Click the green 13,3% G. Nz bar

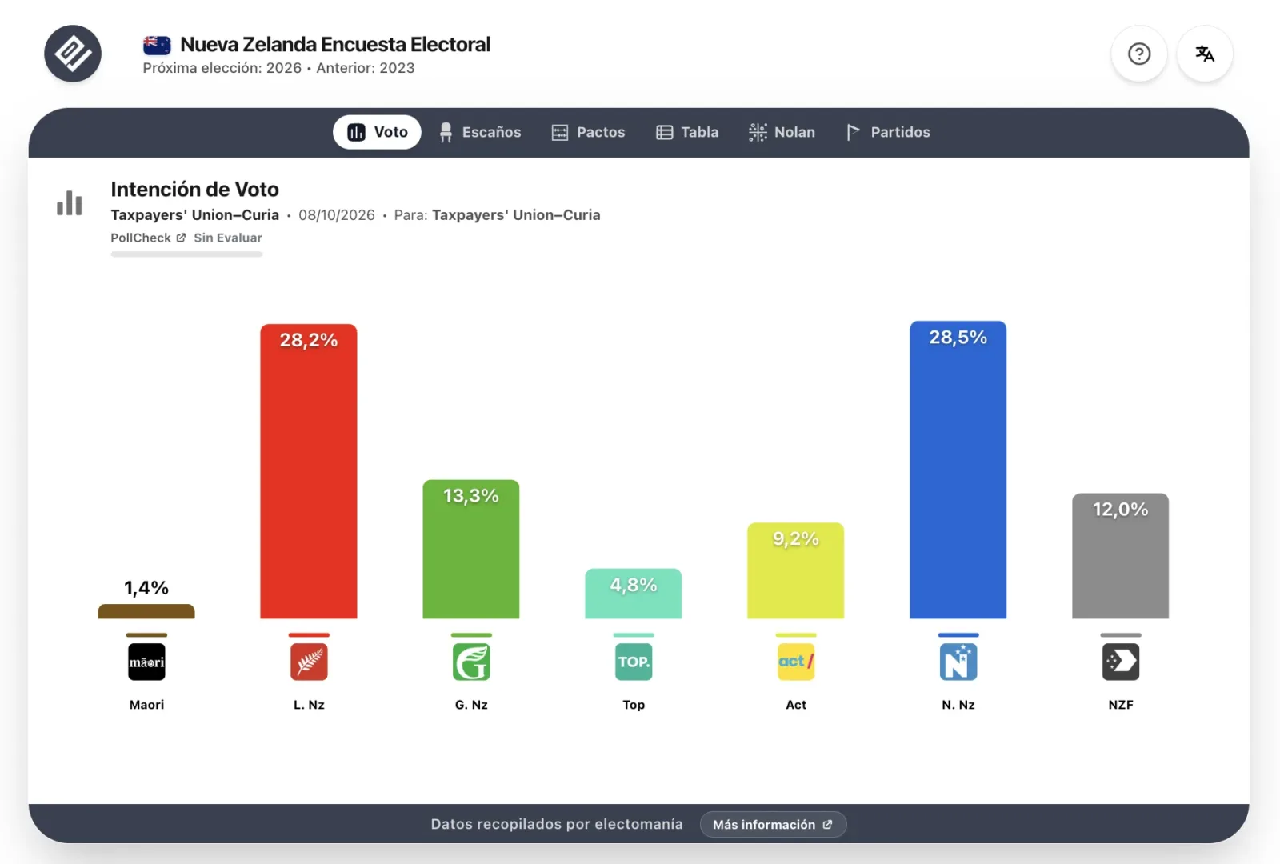tap(471, 549)
